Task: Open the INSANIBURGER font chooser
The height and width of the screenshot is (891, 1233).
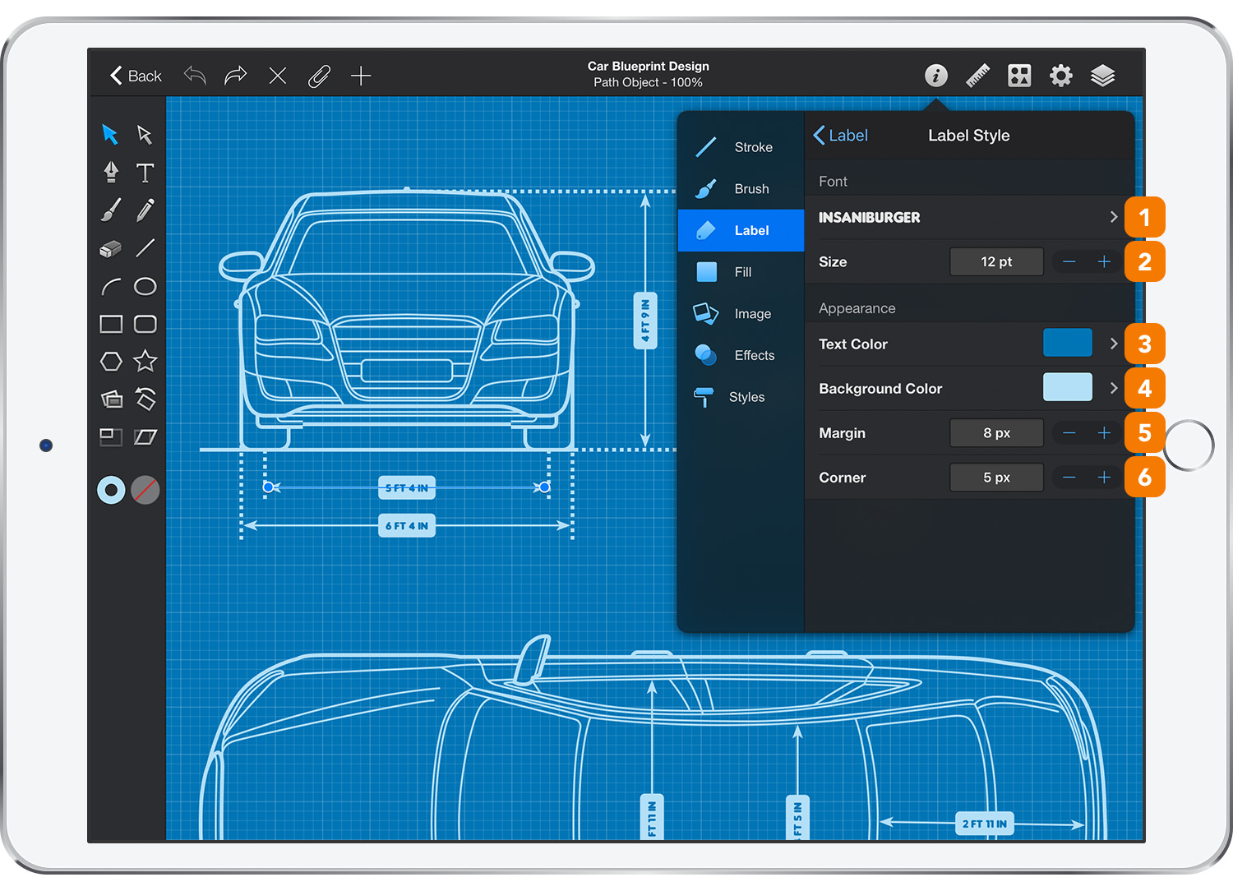Action: (969, 217)
